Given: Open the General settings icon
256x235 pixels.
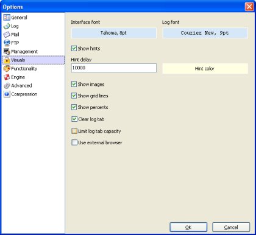Looking at the screenshot, I should coord(7,18).
